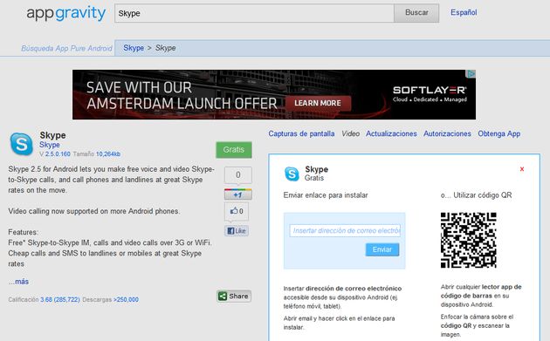The image size is (550, 341).
Task: Click the green Gratis button
Action: tap(234, 150)
